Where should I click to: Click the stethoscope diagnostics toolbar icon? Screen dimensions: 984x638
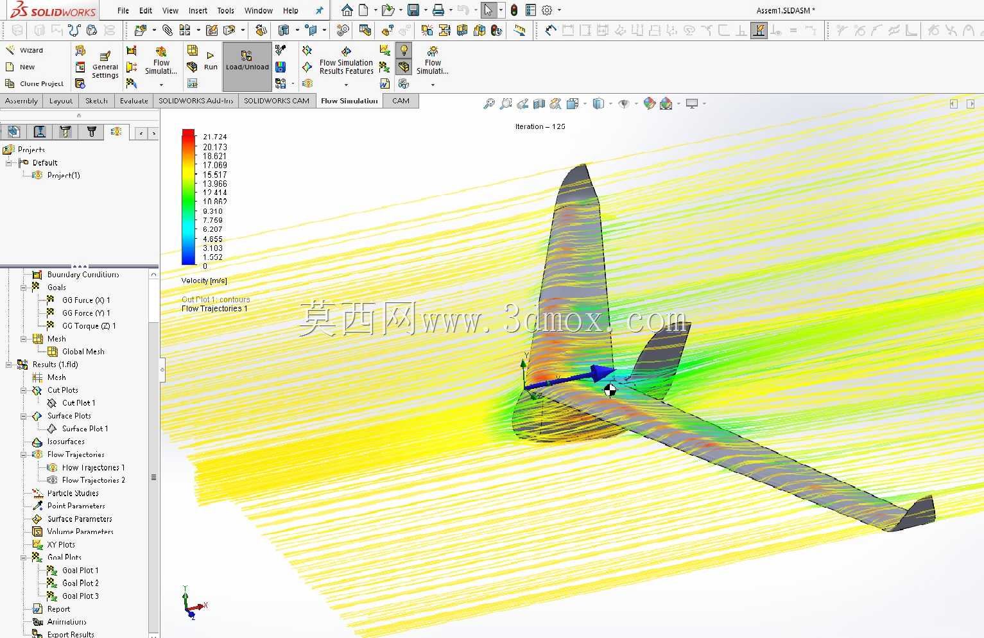[74, 30]
